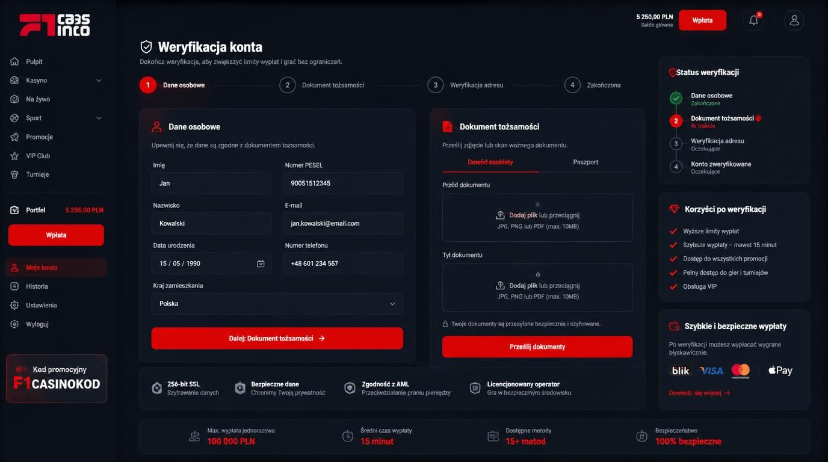
Task: Open the notifications bell icon
Action: coord(753,20)
